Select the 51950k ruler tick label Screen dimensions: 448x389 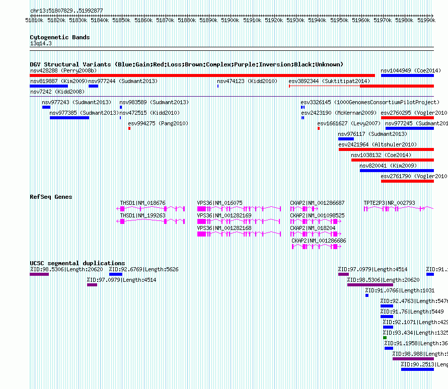339,20
